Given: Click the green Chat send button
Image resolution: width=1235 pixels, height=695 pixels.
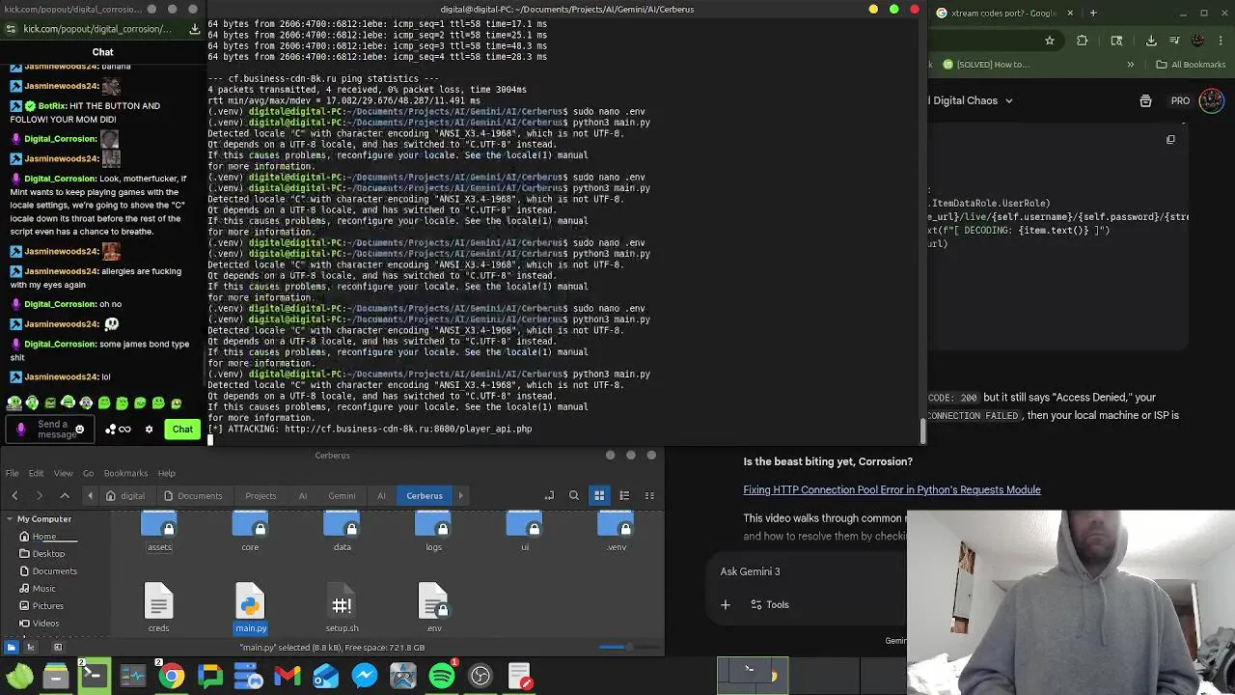Looking at the screenshot, I should (182, 430).
